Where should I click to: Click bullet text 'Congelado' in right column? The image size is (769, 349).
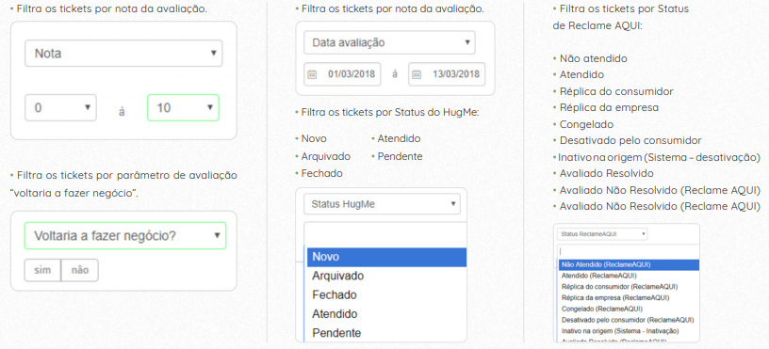coord(586,124)
